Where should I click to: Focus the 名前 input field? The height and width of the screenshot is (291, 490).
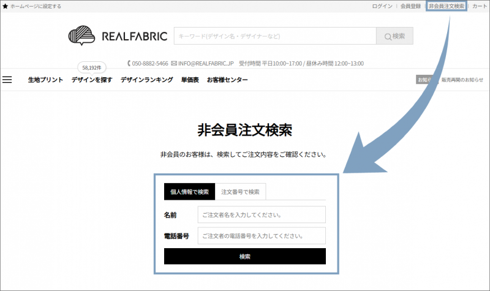[x=262, y=215]
